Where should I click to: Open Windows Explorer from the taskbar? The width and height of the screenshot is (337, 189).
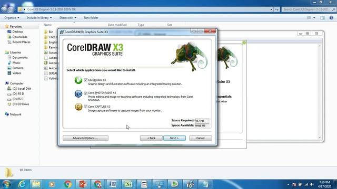pos(36,184)
